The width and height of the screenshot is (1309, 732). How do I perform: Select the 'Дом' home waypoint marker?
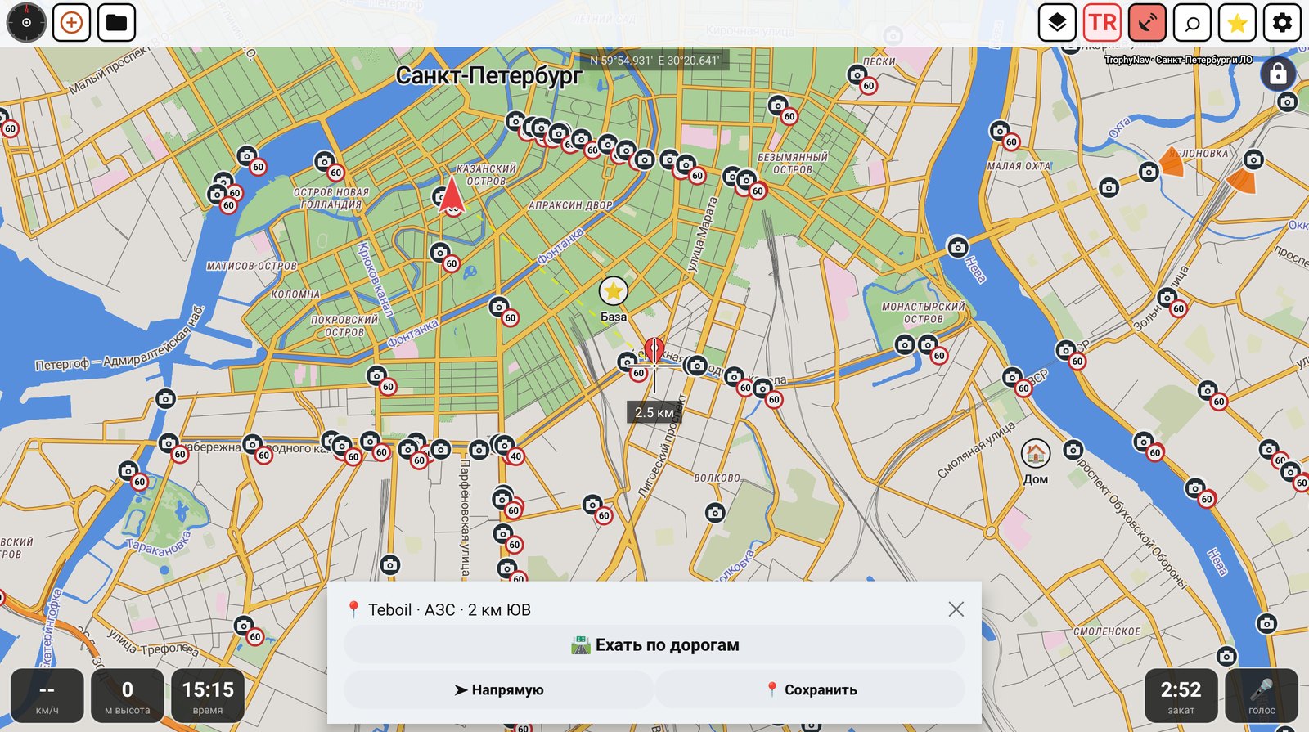coord(1036,454)
